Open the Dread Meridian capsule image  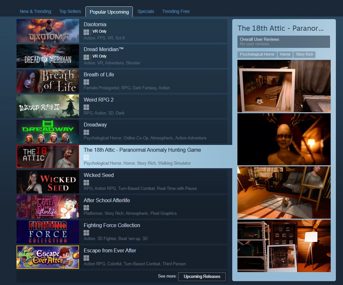pyautogui.click(x=48, y=56)
